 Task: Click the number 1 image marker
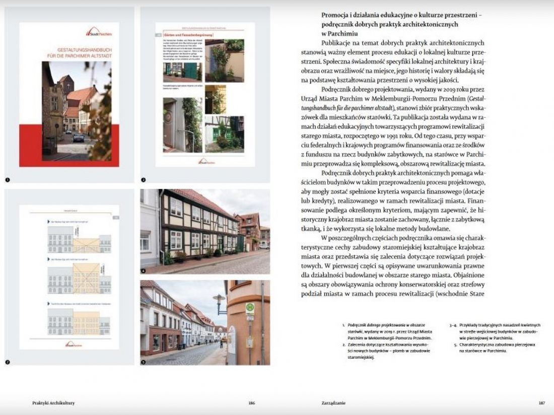tap(8, 180)
